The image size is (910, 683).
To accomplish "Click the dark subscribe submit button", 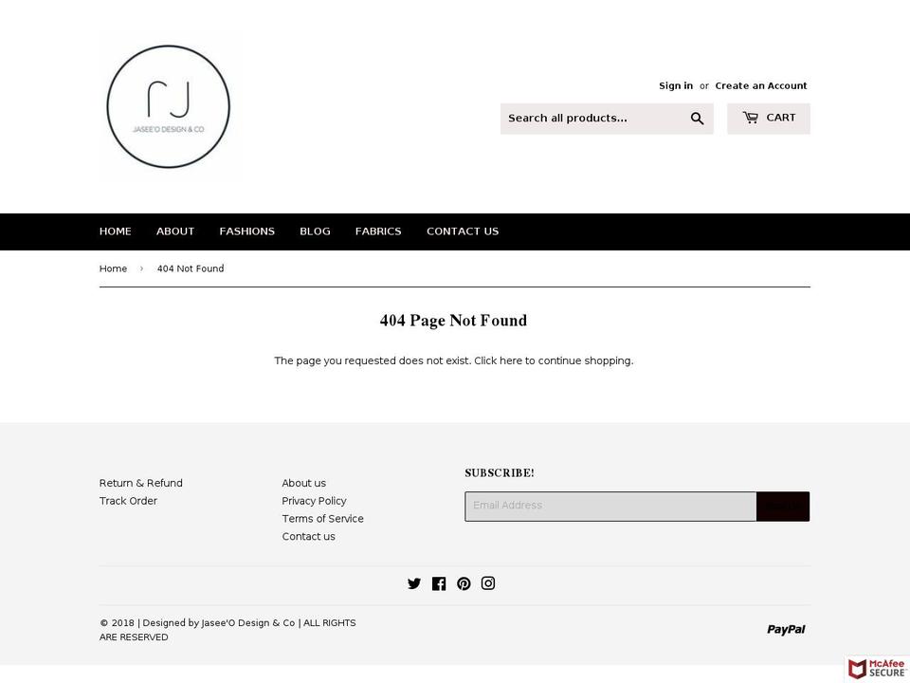I will 783,507.
